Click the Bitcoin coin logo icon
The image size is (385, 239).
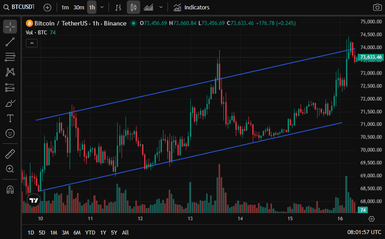coord(29,23)
